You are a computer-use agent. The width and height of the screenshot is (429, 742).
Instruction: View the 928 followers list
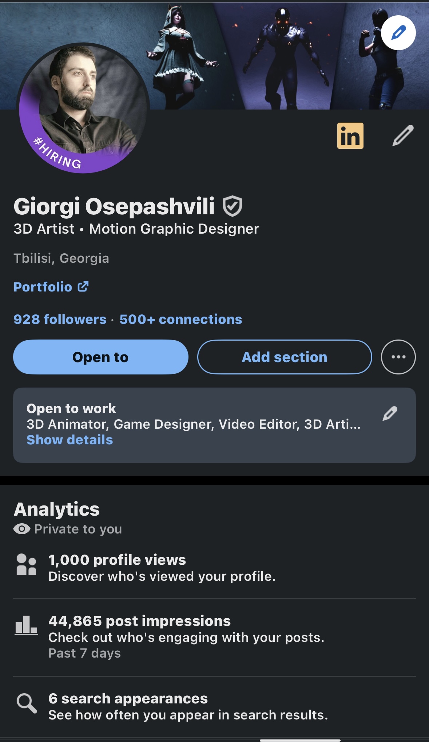tap(60, 320)
